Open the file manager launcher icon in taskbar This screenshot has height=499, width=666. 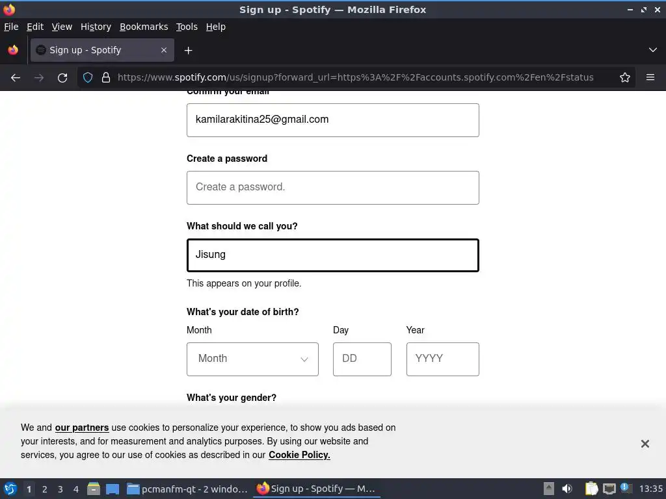click(x=94, y=489)
